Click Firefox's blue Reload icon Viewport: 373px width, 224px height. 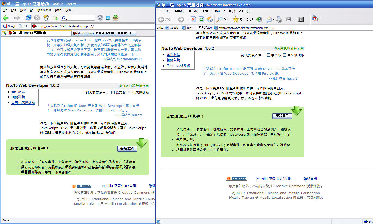click(x=28, y=18)
